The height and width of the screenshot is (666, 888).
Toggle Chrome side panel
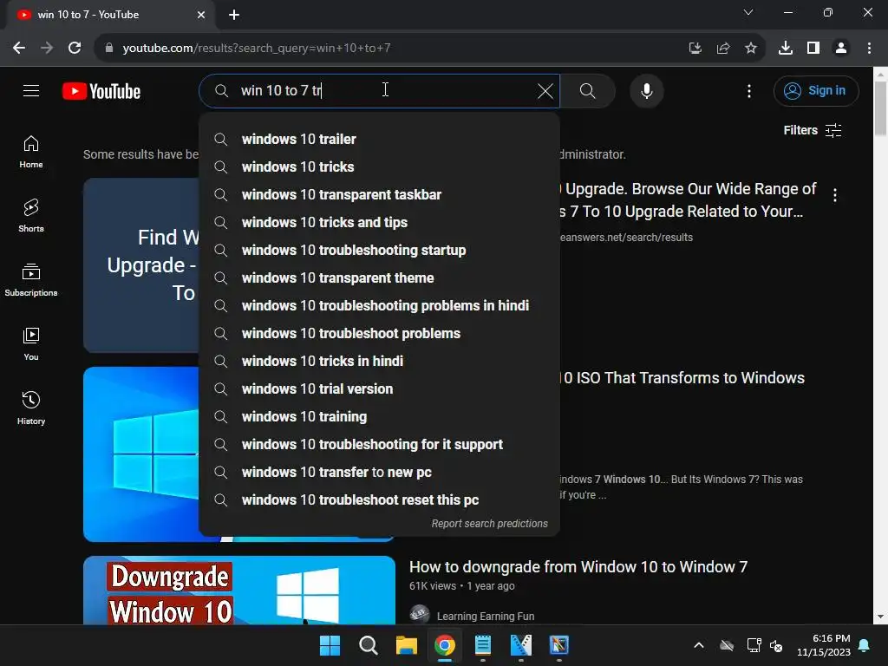[813, 48]
